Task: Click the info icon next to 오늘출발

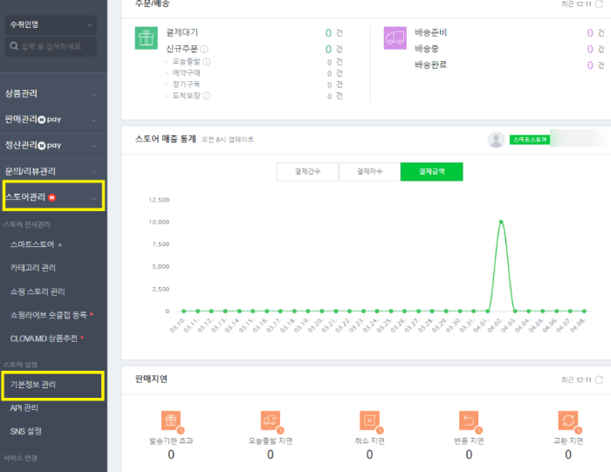Action: click(207, 62)
